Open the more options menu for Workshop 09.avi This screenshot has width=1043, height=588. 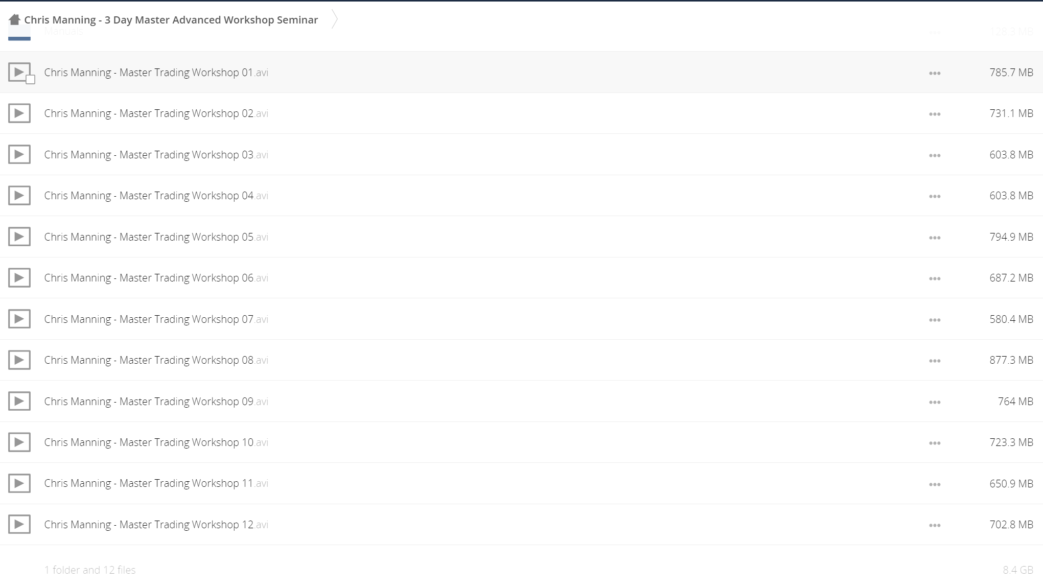[x=935, y=403]
